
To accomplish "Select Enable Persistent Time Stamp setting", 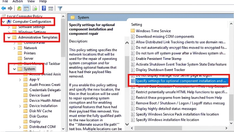I will (x=159, y=59).
